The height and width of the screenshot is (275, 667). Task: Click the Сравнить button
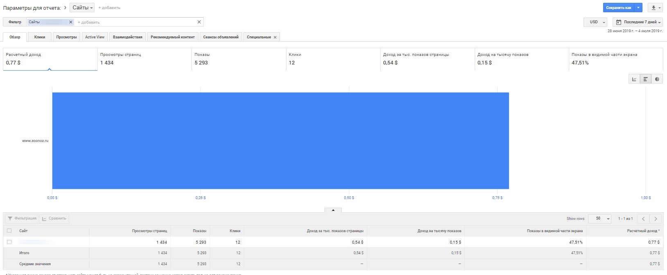(x=54, y=219)
